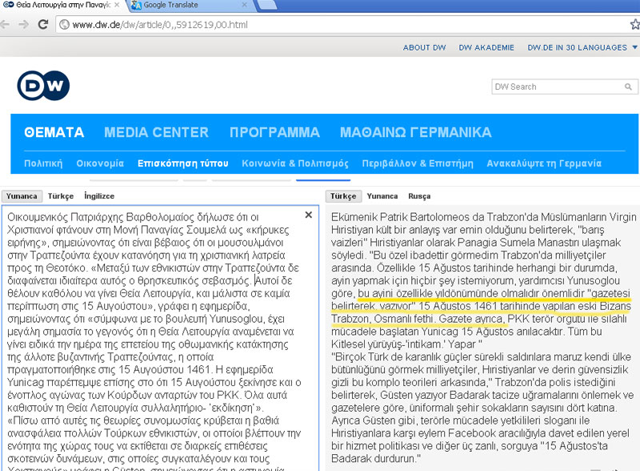Switch to the Google Translate tab
The image size is (640, 471).
176,6
